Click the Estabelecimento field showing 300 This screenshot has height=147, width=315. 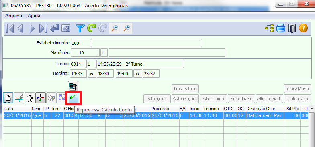coord(80,43)
